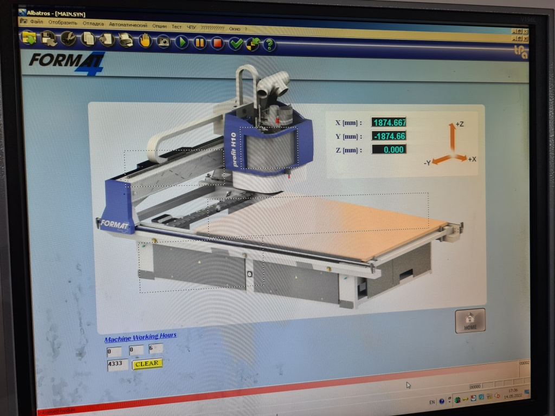The width and height of the screenshot is (555, 416).
Task: Pause using the orange pause button
Action: 199,42
